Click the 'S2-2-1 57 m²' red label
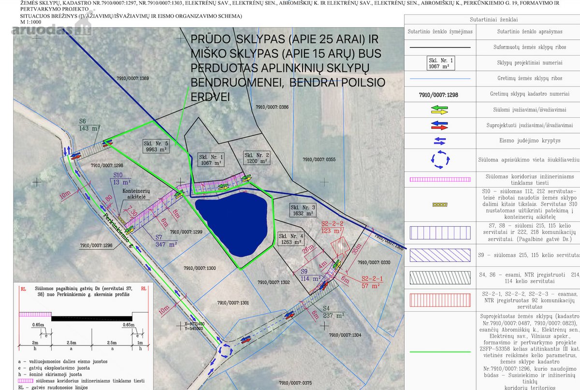This screenshot has height=390, width=580. click(372, 282)
